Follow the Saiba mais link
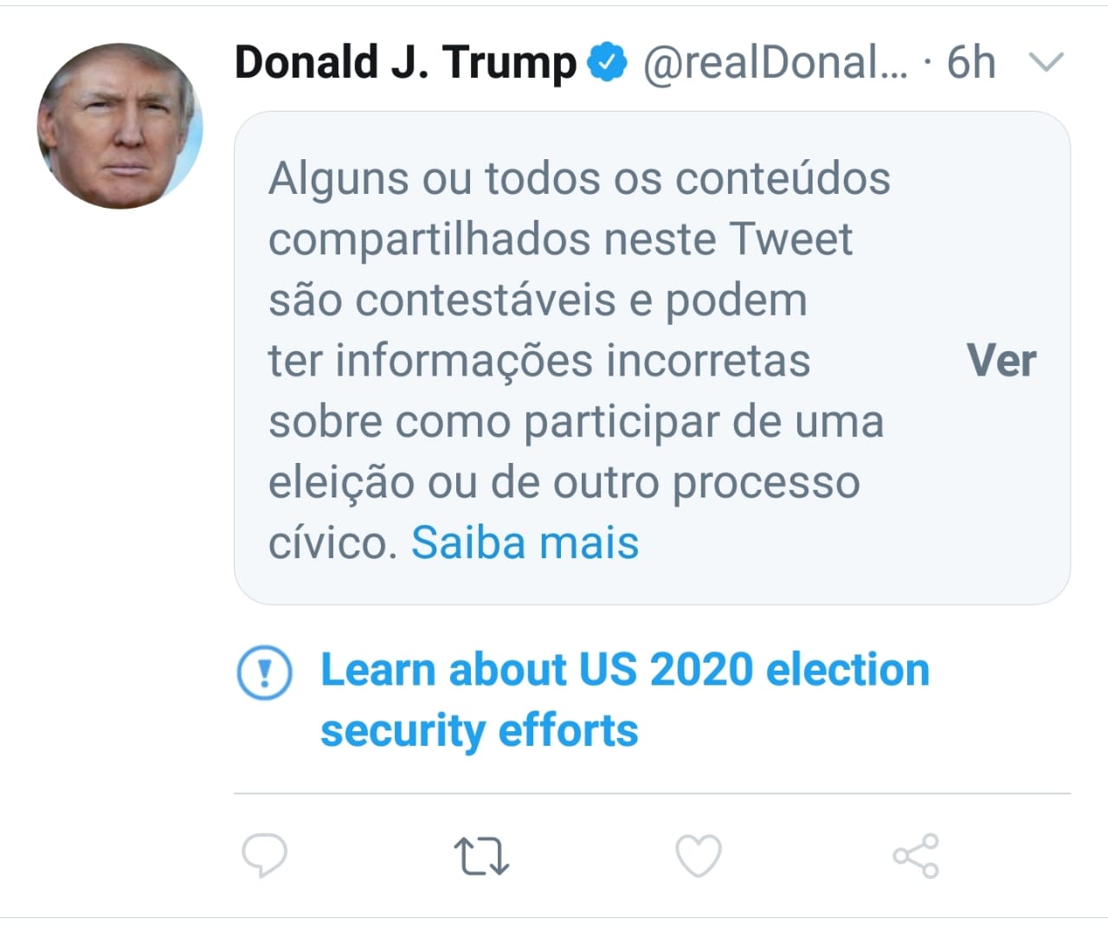This screenshot has height=938, width=1108. pos(525,543)
